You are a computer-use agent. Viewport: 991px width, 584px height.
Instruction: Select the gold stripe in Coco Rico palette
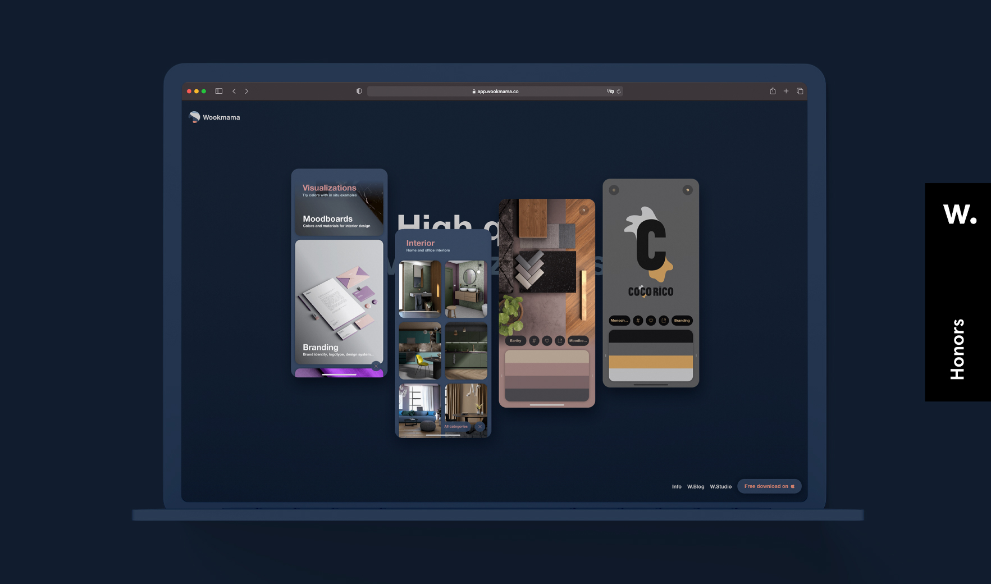pos(651,362)
